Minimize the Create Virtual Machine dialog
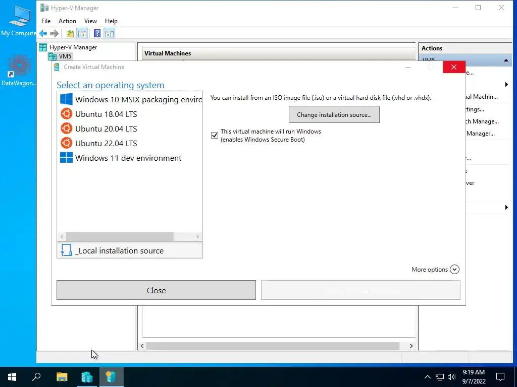The height and width of the screenshot is (387, 517). click(408, 67)
